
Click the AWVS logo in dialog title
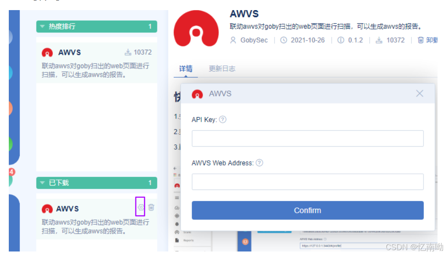(x=197, y=94)
